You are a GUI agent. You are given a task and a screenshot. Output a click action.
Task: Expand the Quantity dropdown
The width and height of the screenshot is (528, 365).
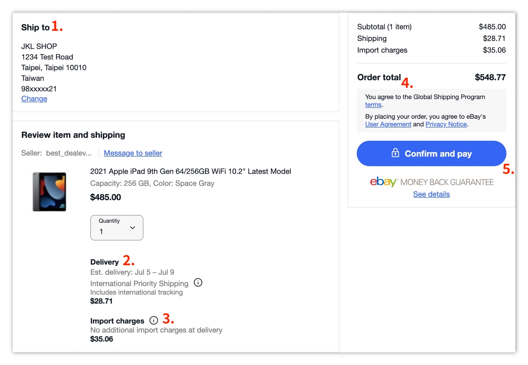click(117, 227)
